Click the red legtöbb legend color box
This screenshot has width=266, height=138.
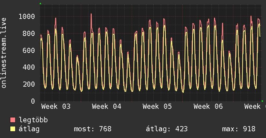click(x=13, y=120)
